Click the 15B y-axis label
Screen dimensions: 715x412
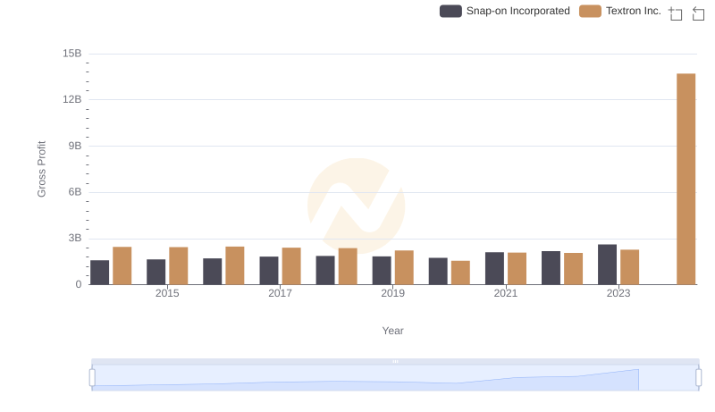tap(72, 54)
